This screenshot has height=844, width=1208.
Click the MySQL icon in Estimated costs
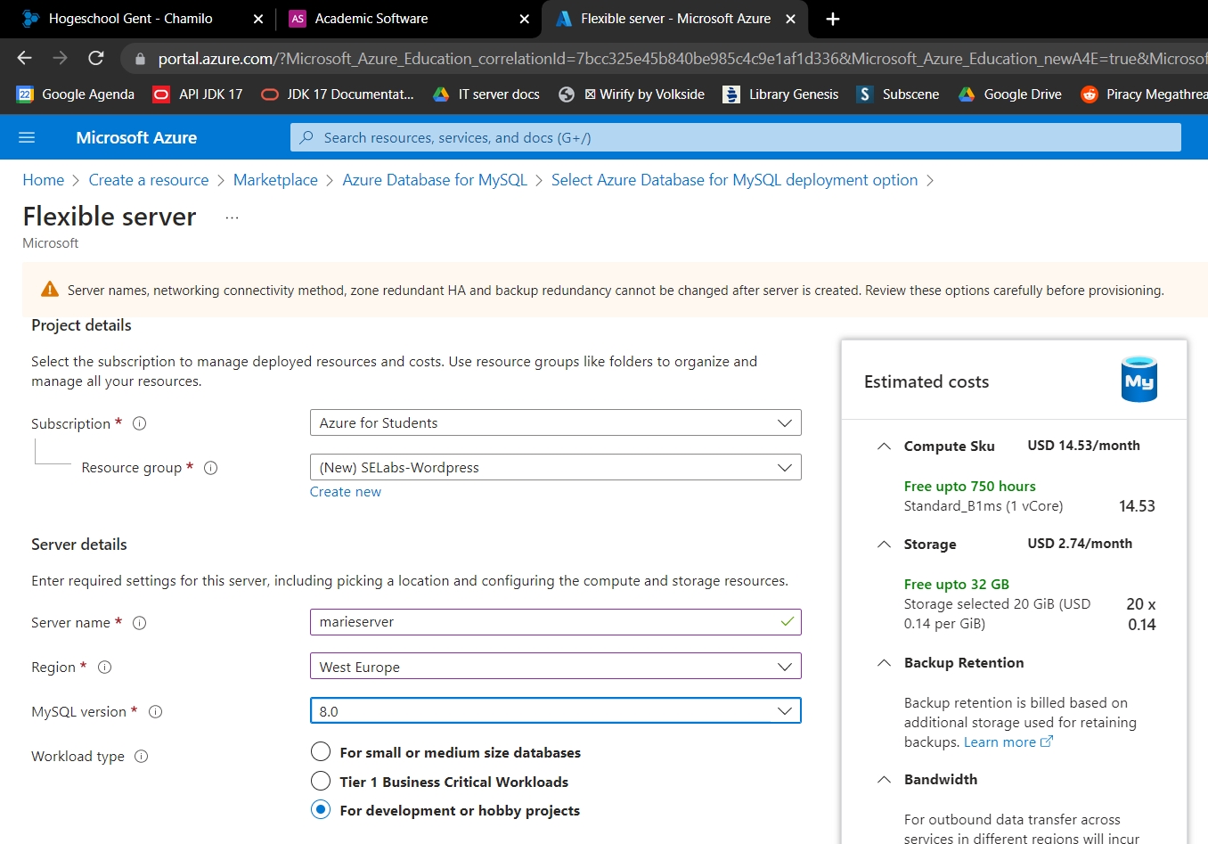point(1139,381)
